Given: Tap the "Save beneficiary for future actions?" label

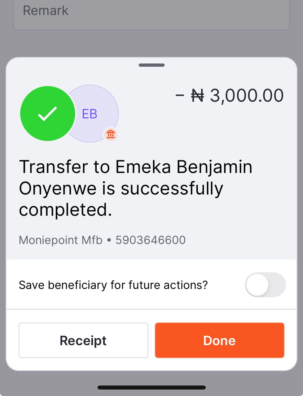Looking at the screenshot, I should [113, 285].
